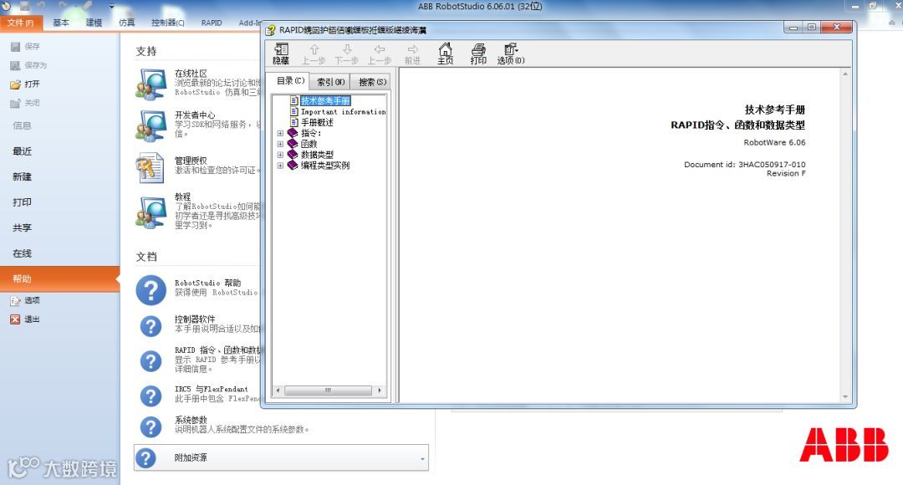Select the Important information tree item
This screenshot has width=903, height=485.
(344, 112)
